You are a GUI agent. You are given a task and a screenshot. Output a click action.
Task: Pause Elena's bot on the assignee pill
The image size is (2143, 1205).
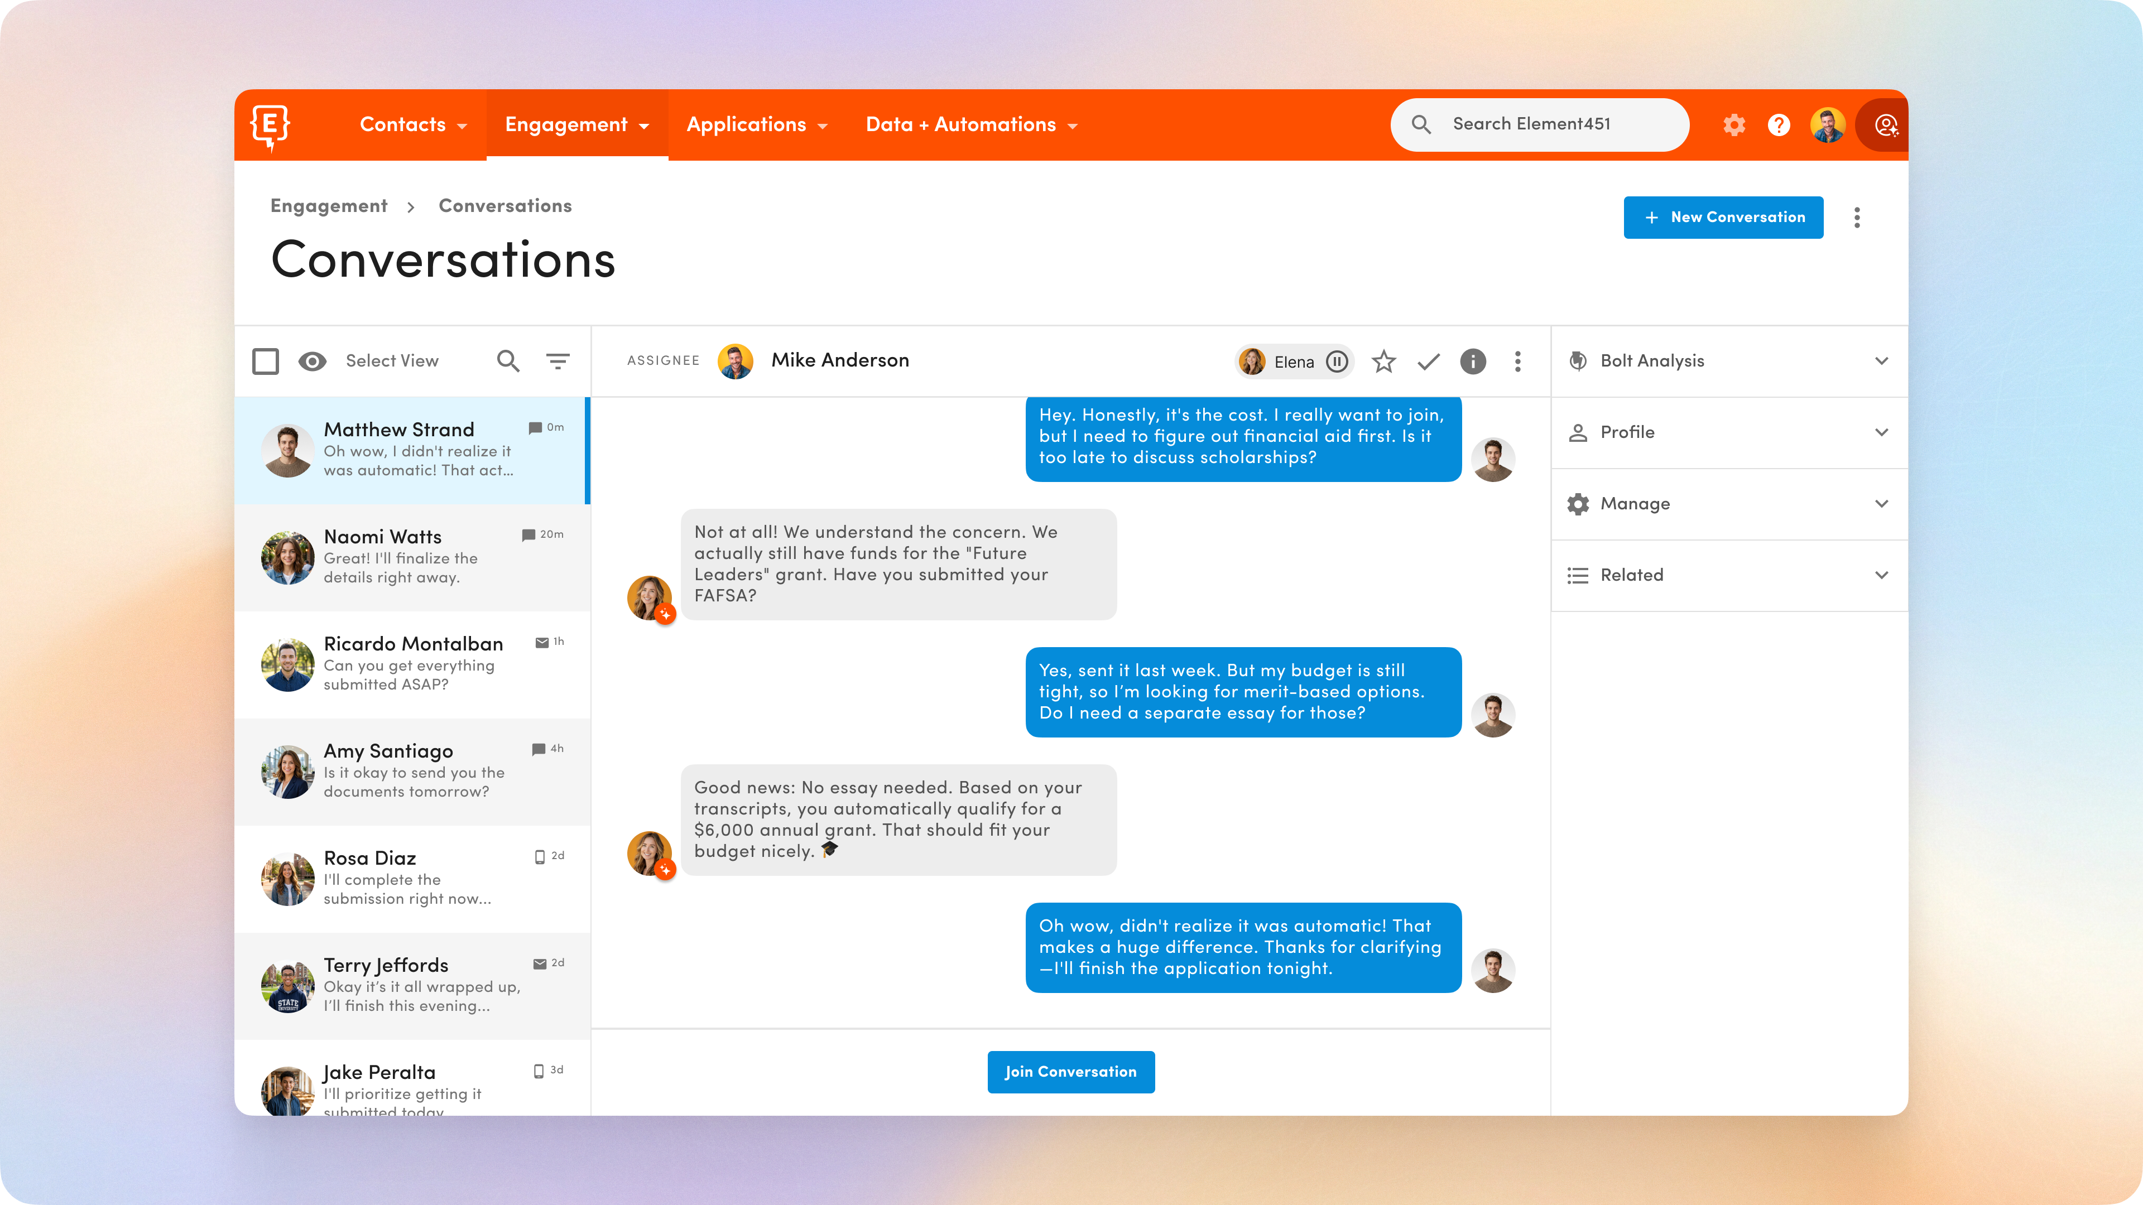pos(1337,361)
